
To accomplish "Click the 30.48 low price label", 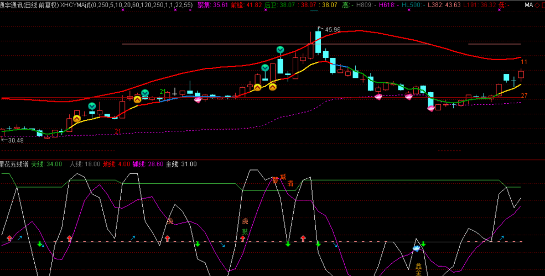I will (x=15, y=140).
